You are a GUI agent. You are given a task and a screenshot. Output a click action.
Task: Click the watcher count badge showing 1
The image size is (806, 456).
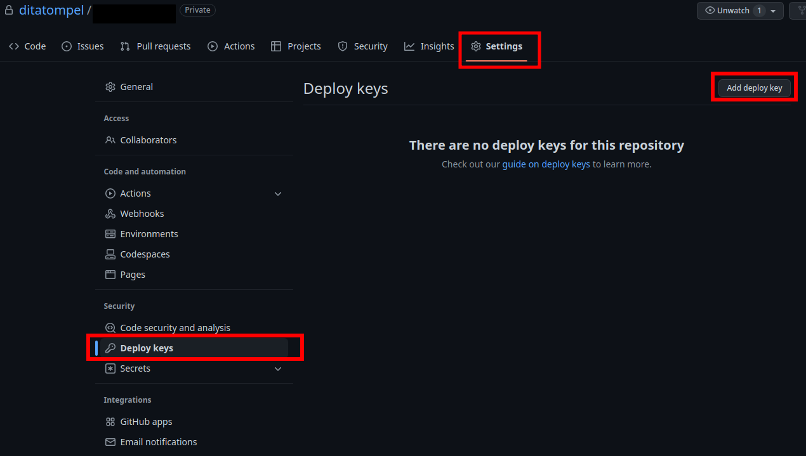pyautogui.click(x=759, y=11)
